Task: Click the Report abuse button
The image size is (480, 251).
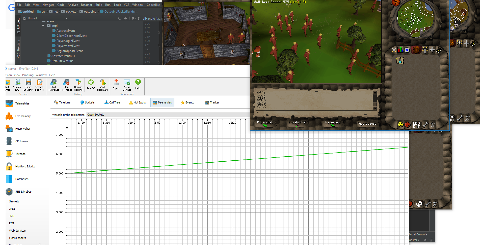Action: pos(367,124)
